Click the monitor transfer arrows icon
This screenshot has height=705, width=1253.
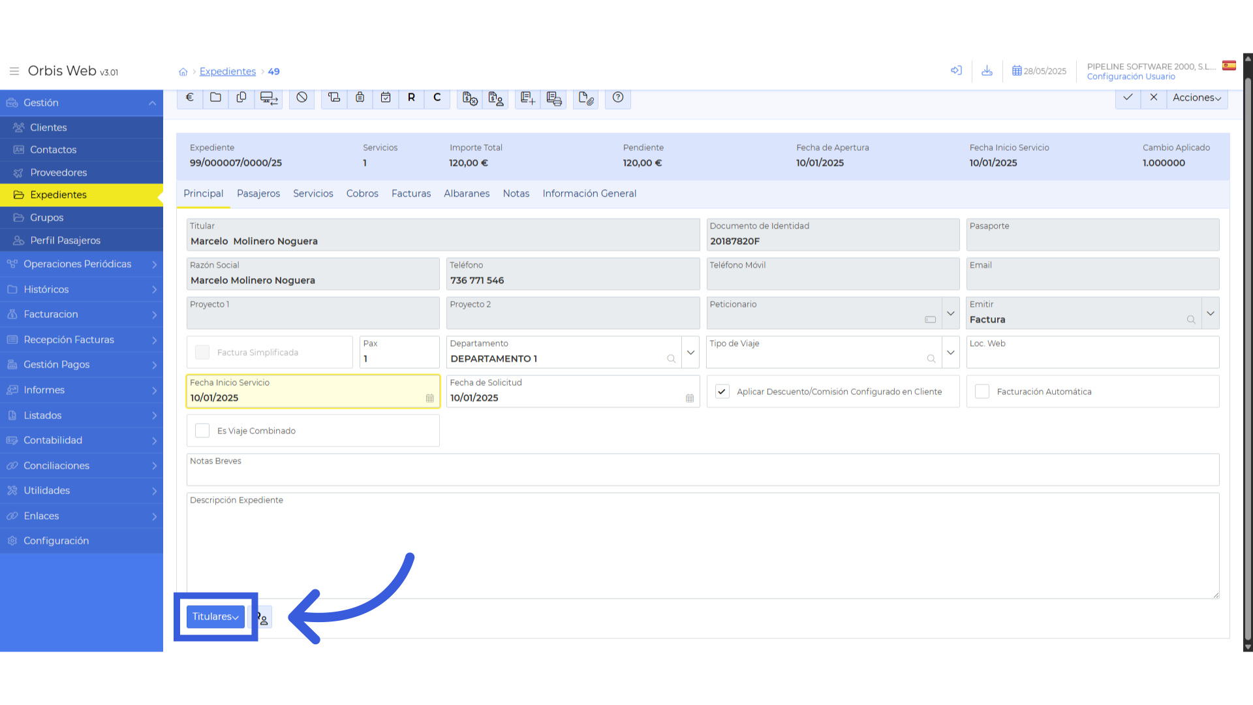coord(269,98)
